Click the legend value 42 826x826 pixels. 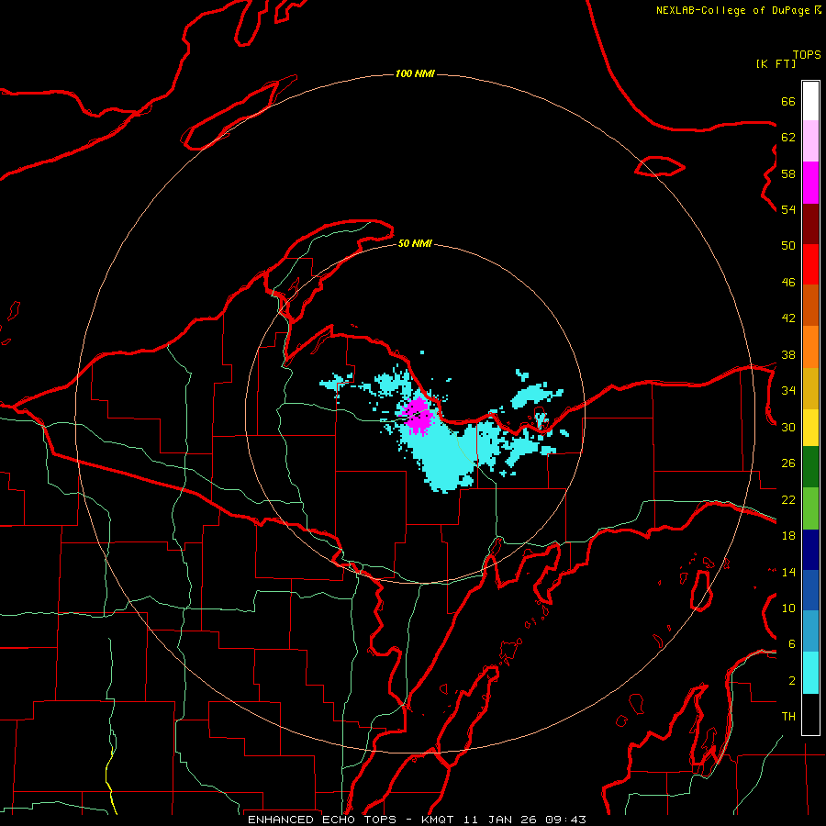pos(788,318)
